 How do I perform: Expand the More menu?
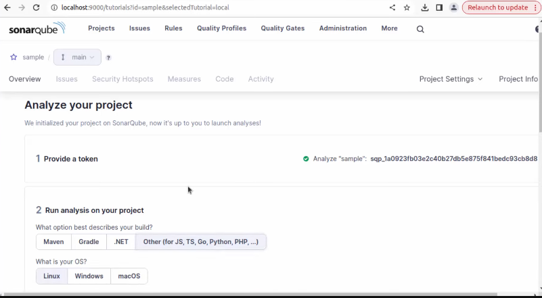(389, 28)
